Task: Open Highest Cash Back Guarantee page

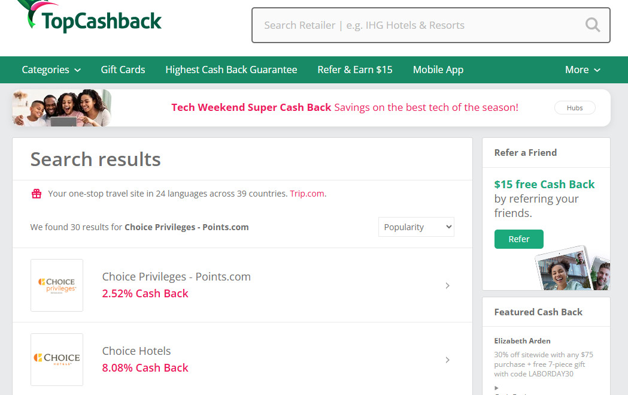Action: click(231, 70)
